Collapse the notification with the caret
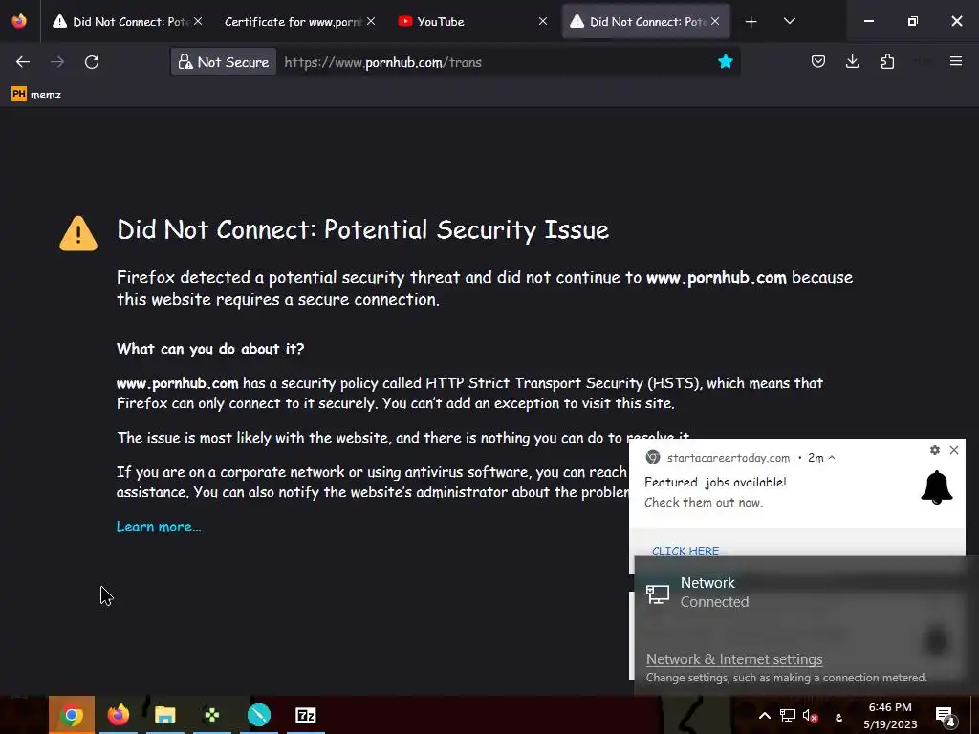Image resolution: width=979 pixels, height=734 pixels. coord(832,458)
